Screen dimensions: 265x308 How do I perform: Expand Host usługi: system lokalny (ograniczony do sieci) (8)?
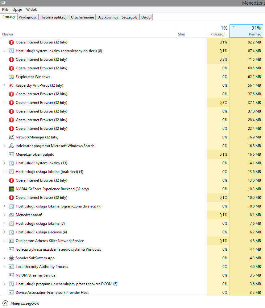coord(4,51)
